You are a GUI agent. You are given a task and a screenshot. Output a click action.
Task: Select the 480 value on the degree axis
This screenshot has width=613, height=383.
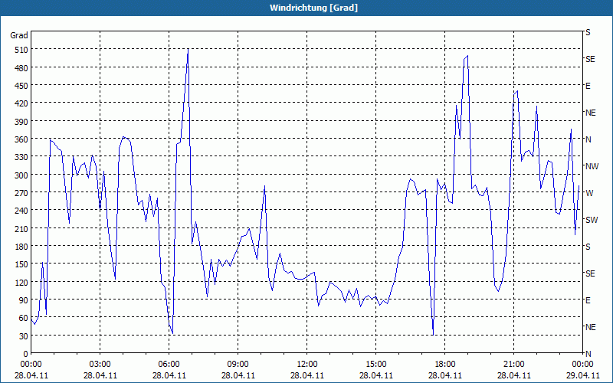click(21, 68)
